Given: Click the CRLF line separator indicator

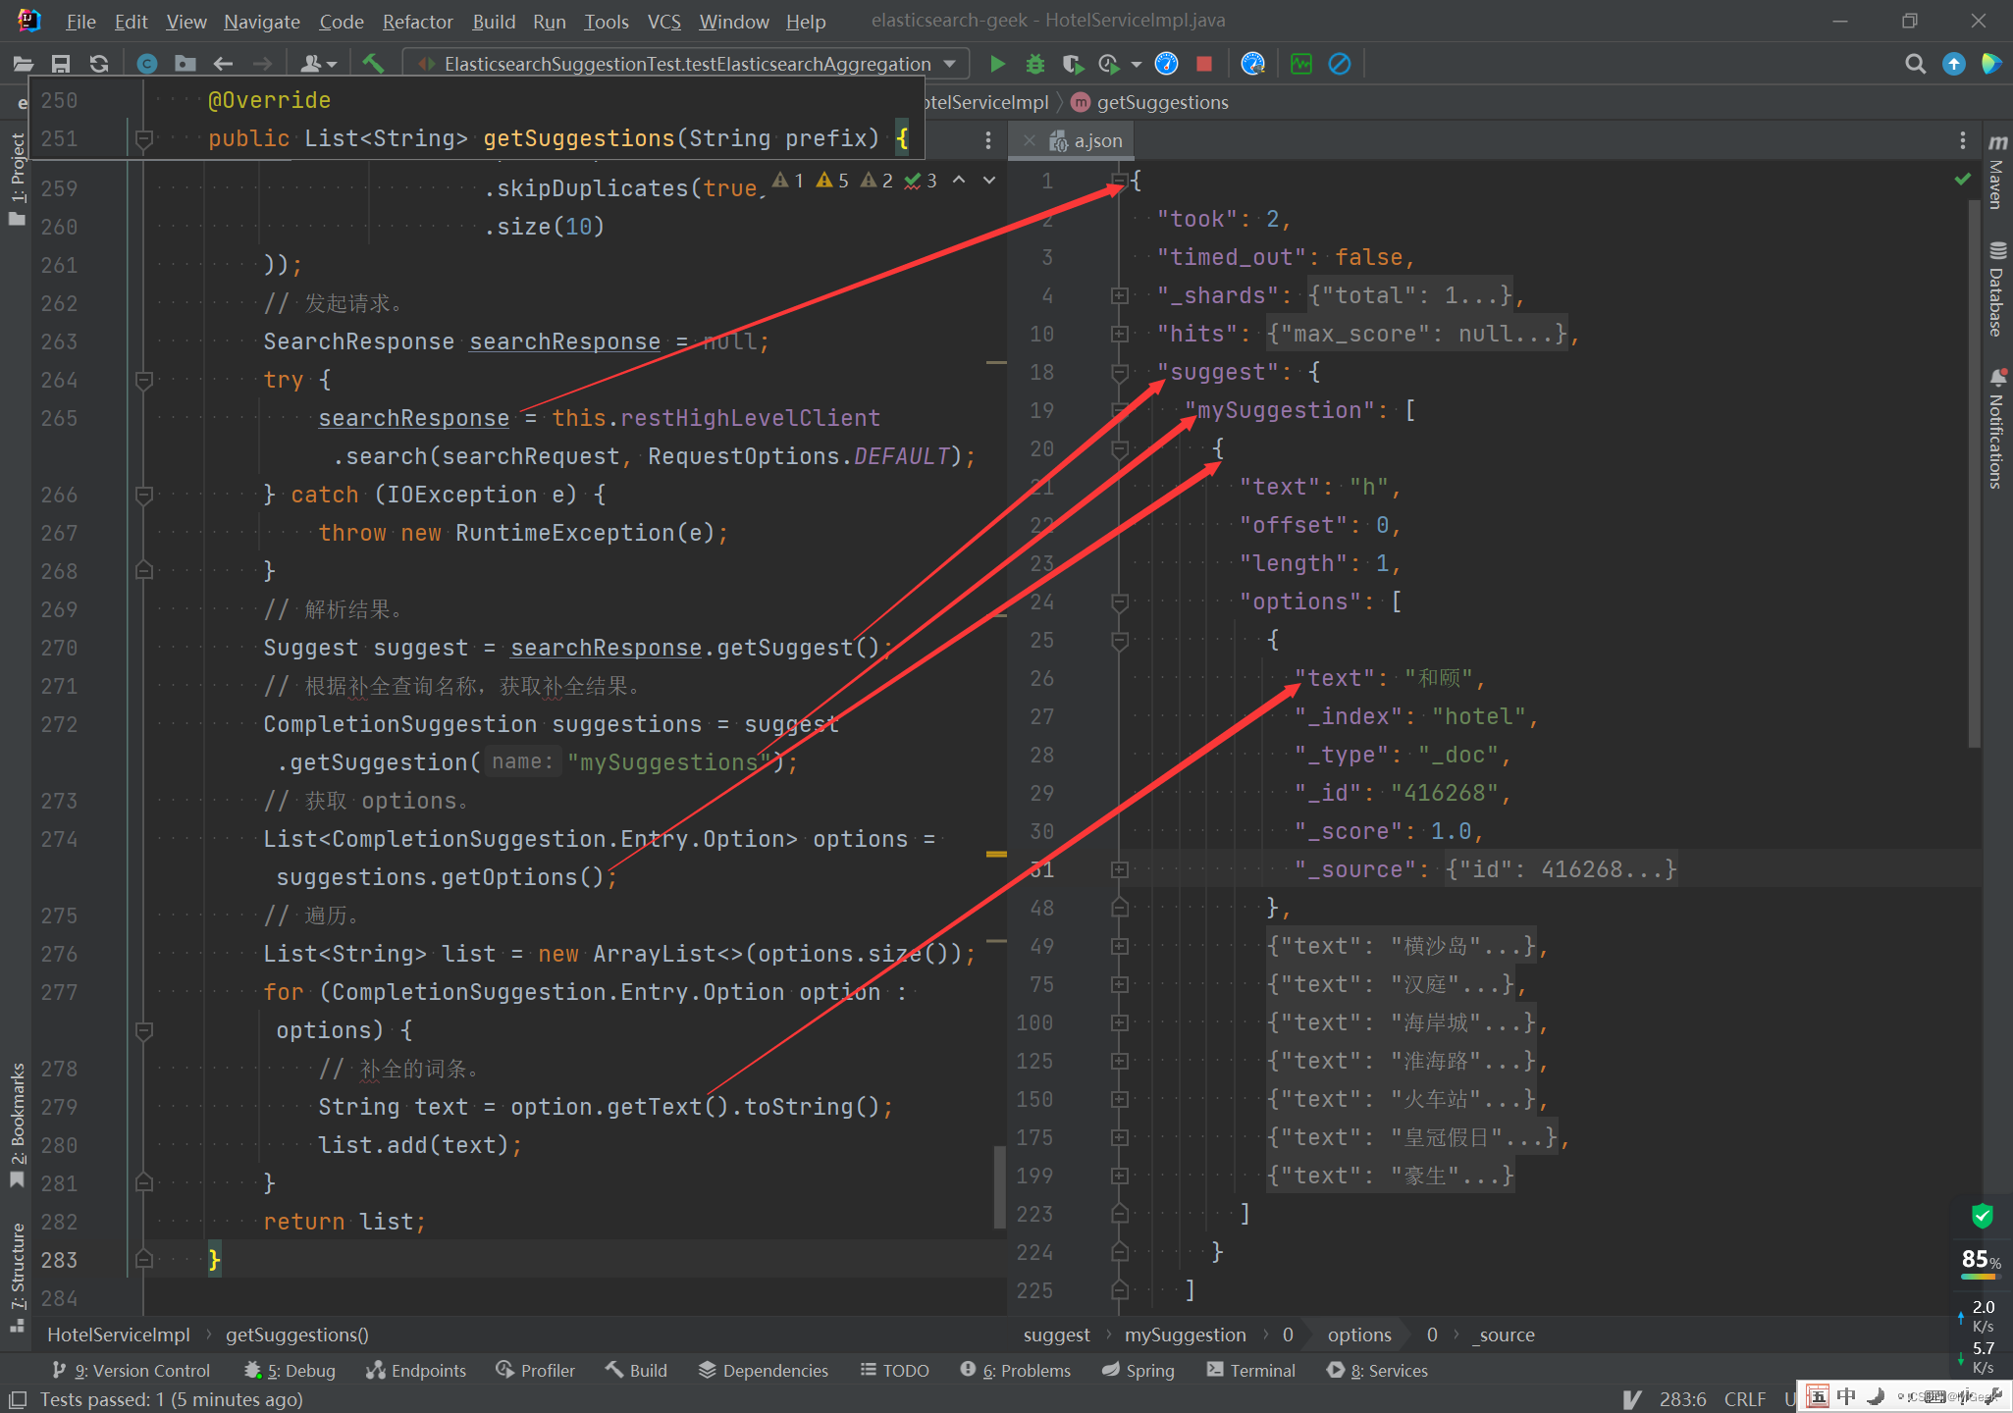Looking at the screenshot, I should click(x=1744, y=1399).
